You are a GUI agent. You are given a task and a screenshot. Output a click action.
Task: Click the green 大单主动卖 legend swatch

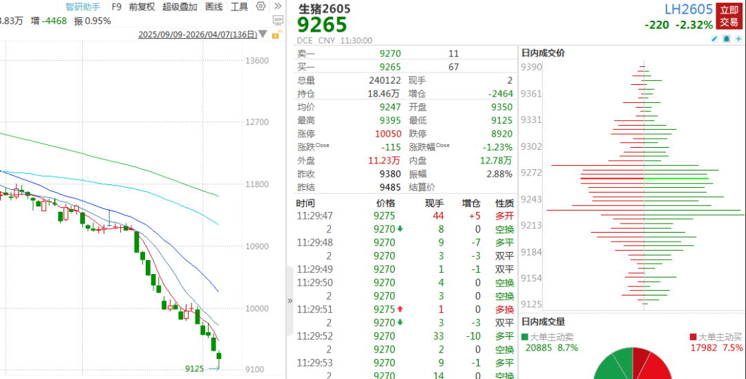click(525, 337)
